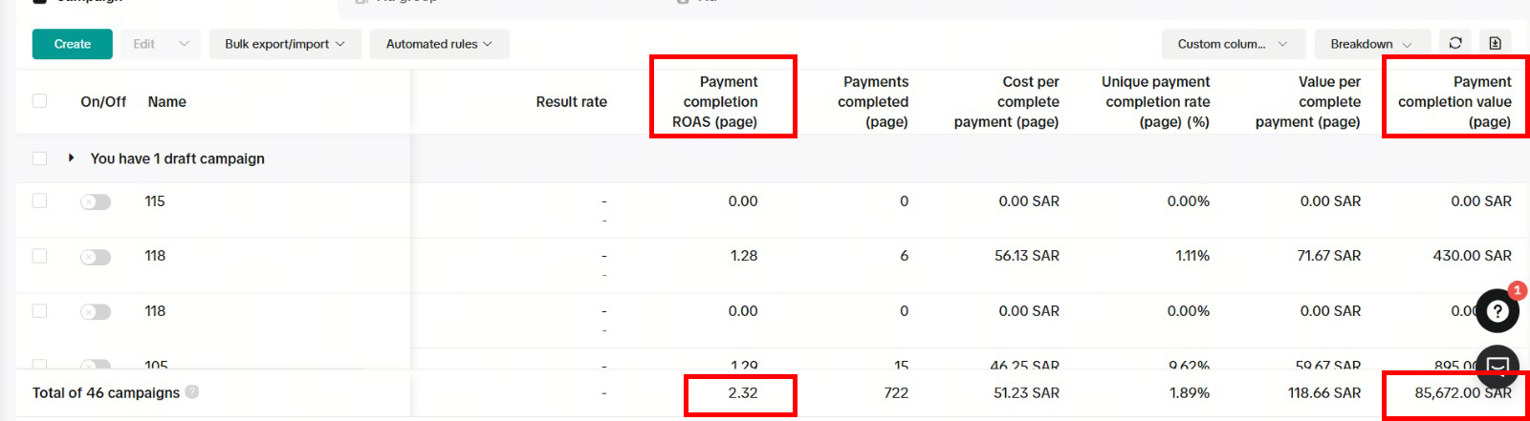Open the help question mark bubble
The image size is (1530, 421).
pyautogui.click(x=1497, y=311)
